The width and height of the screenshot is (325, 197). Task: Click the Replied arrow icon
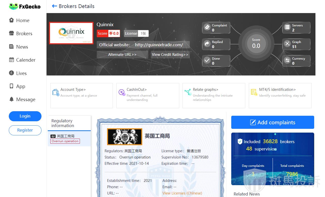[207, 44]
